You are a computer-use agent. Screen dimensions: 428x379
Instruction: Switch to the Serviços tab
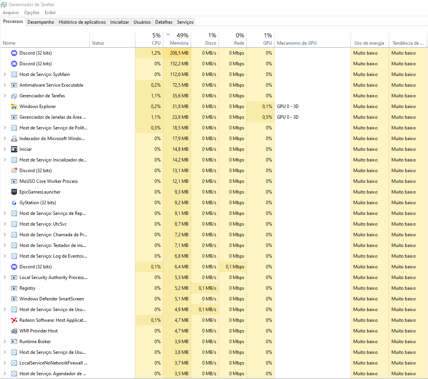click(x=185, y=22)
